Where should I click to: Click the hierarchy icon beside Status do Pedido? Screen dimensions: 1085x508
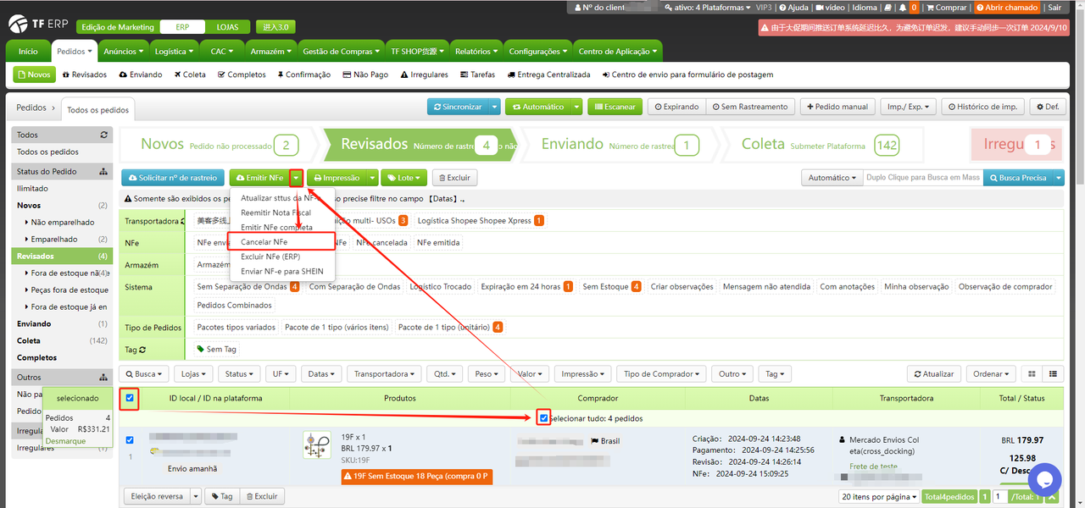103,172
